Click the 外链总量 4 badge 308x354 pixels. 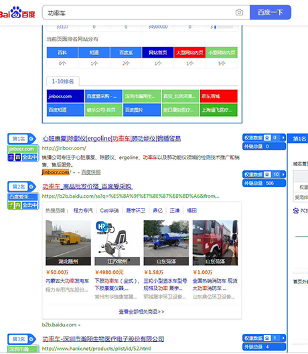[264, 347]
